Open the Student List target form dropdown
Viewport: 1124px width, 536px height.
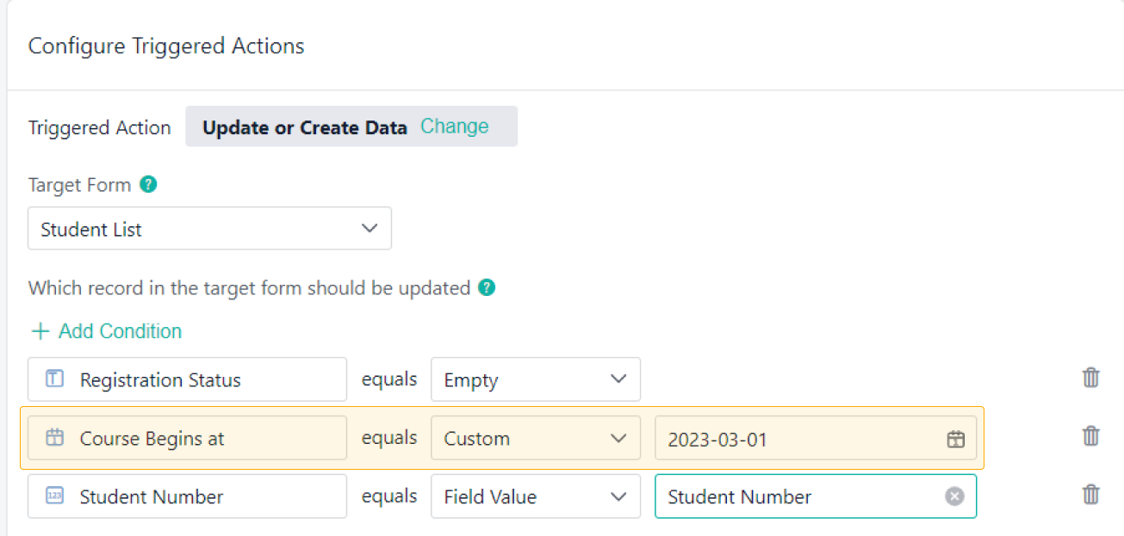coord(209,229)
